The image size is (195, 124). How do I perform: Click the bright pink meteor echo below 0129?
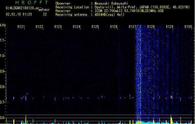pyautogui.click(x=171, y=97)
